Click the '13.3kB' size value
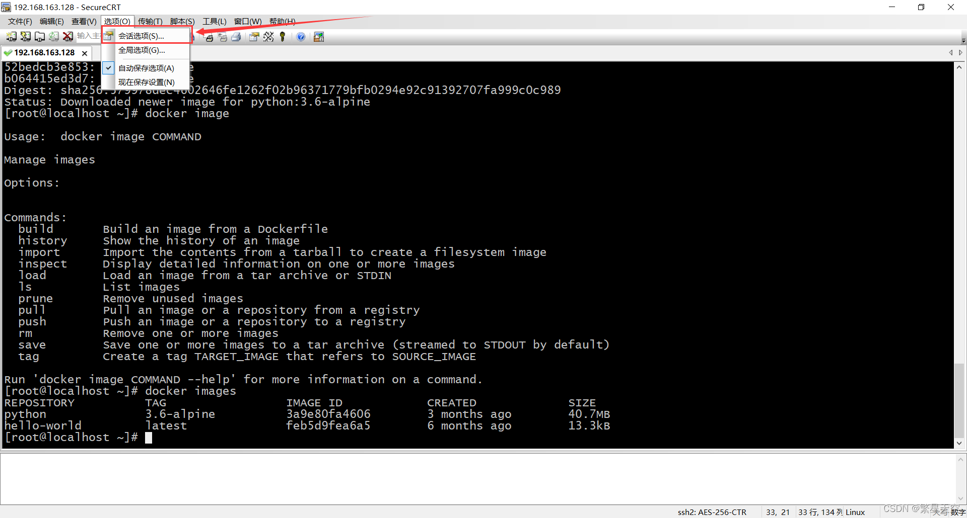This screenshot has width=967, height=518. point(589,426)
